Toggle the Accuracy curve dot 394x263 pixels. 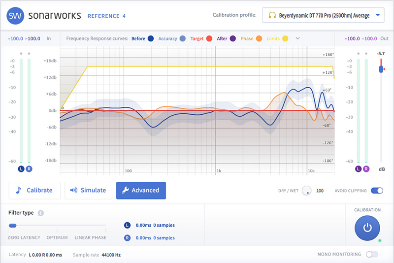point(183,38)
